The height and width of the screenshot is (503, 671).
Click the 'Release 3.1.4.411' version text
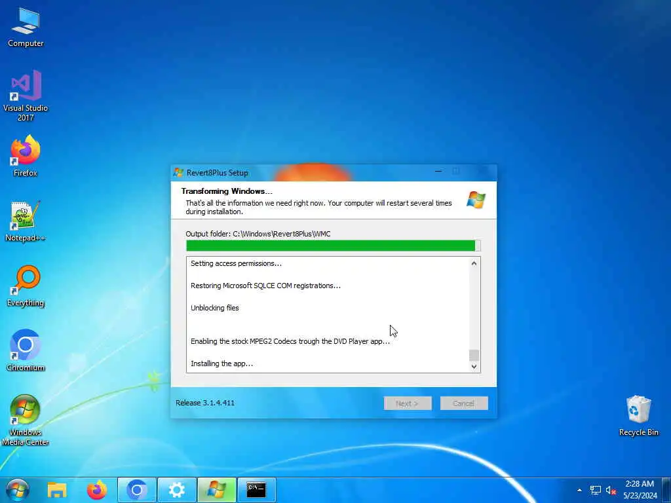(205, 403)
